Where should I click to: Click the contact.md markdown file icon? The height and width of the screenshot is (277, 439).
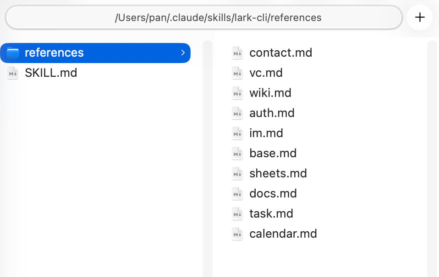[237, 53]
